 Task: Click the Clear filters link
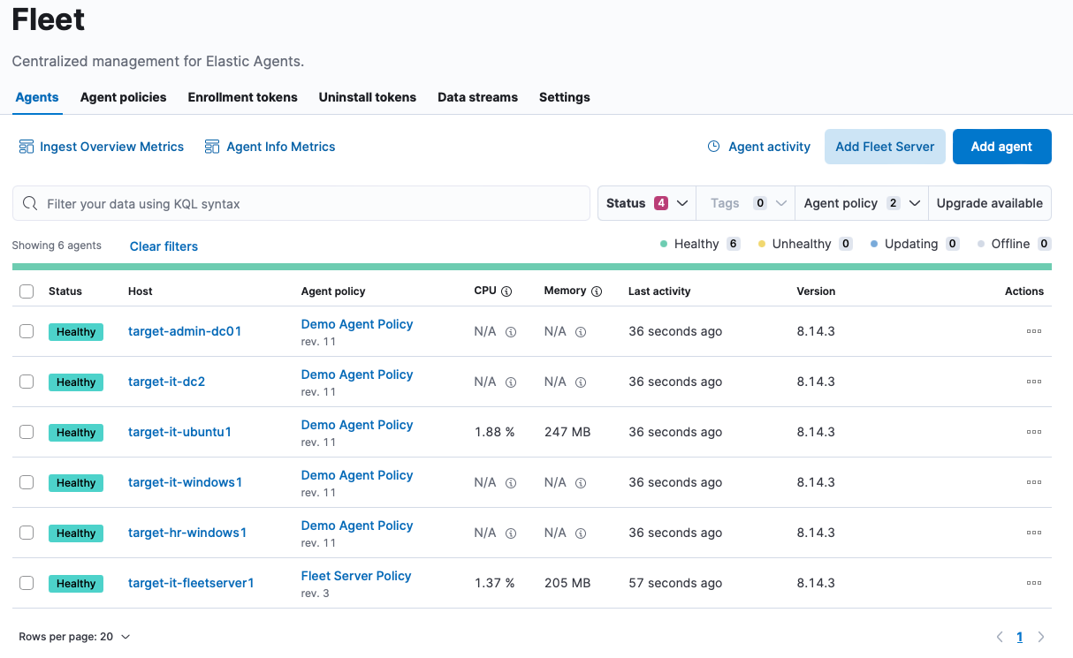[164, 246]
